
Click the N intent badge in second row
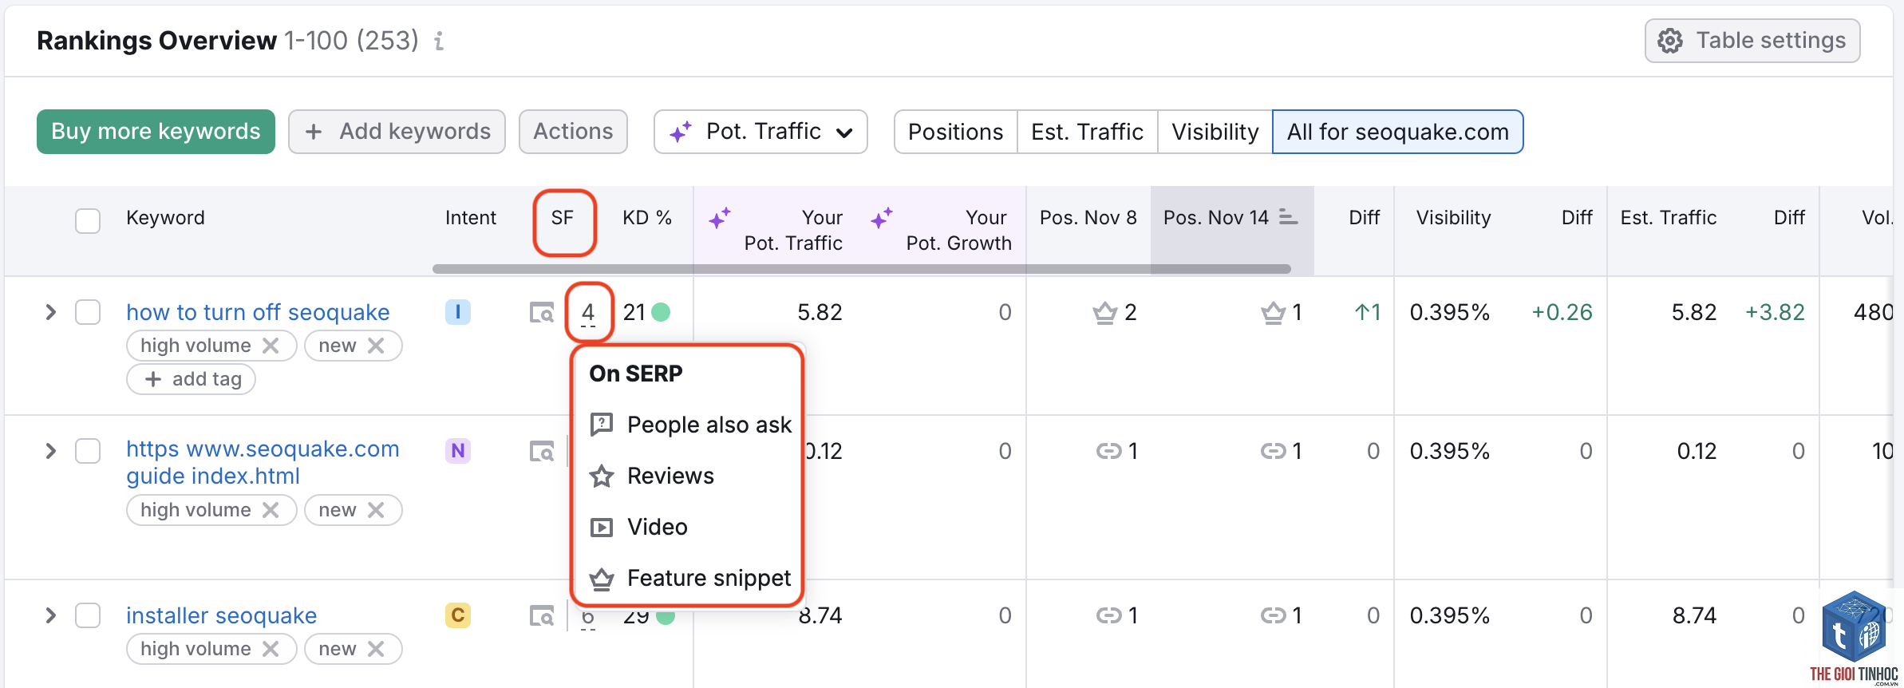click(x=457, y=451)
